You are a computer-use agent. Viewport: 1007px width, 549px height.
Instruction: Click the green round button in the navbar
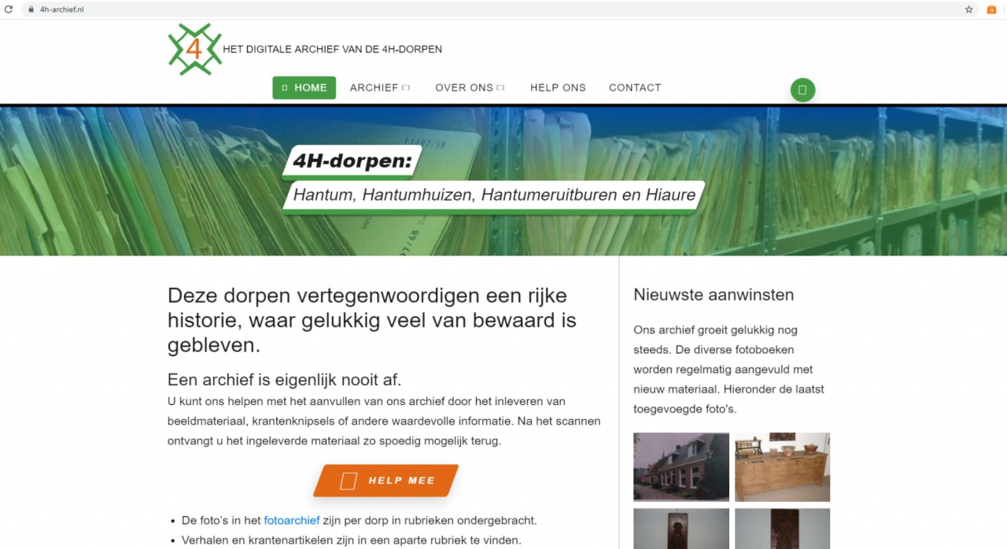click(802, 90)
